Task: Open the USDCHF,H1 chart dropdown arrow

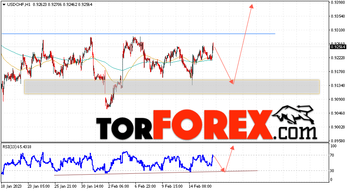Action: pyautogui.click(x=4, y=5)
